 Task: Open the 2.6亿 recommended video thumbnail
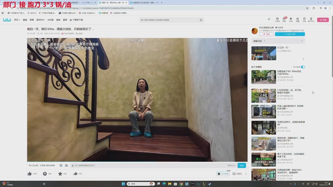pos(263,96)
